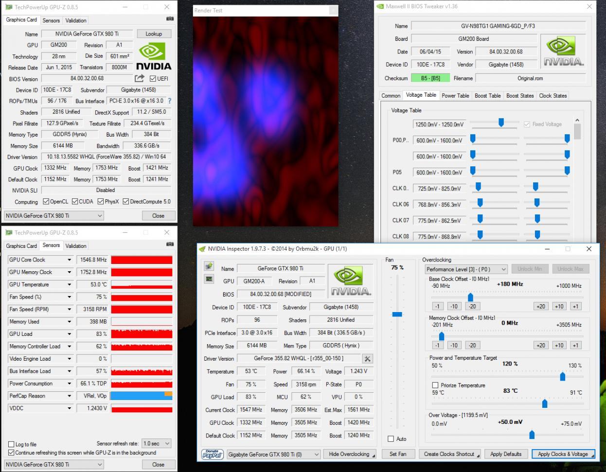Expand the GPU Temperature sensor dropdown

point(69,285)
